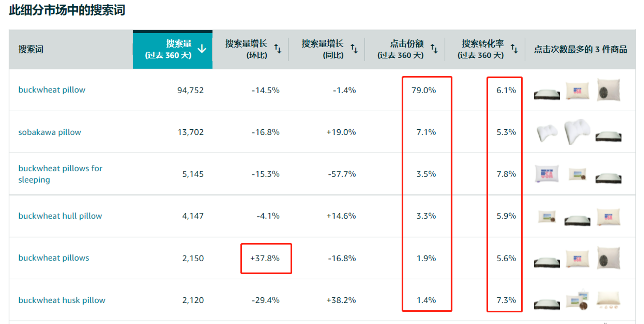Toggle sort direction for 点击份额 (过去 360 天)

pyautogui.click(x=434, y=49)
